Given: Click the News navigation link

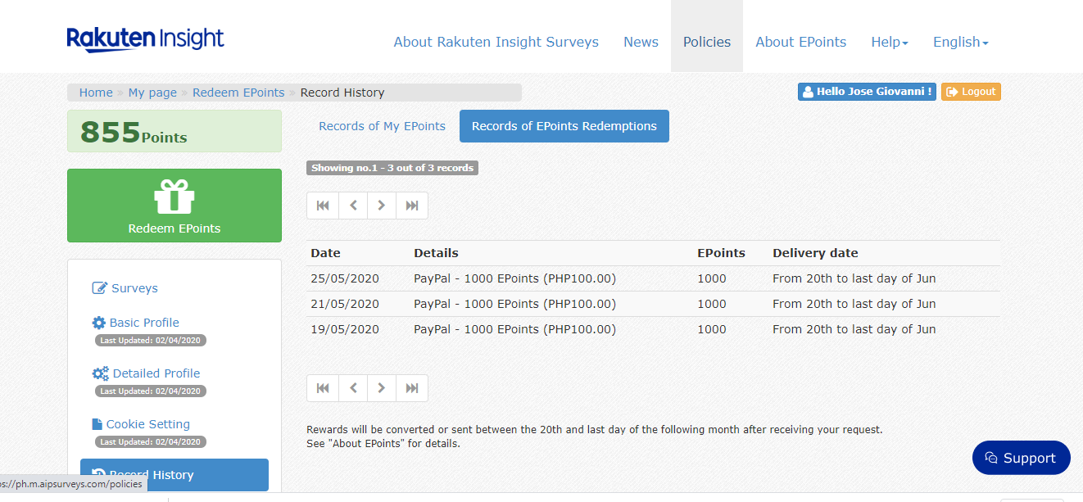Looking at the screenshot, I should (641, 42).
